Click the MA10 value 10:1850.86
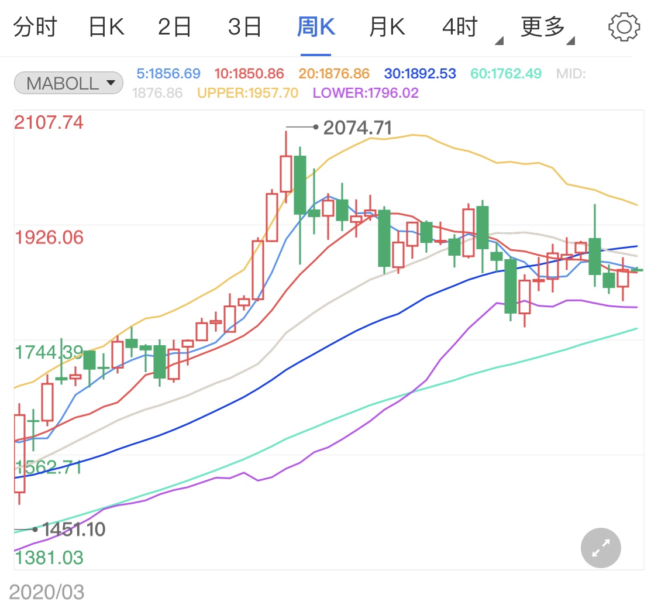658x605 pixels. (249, 74)
